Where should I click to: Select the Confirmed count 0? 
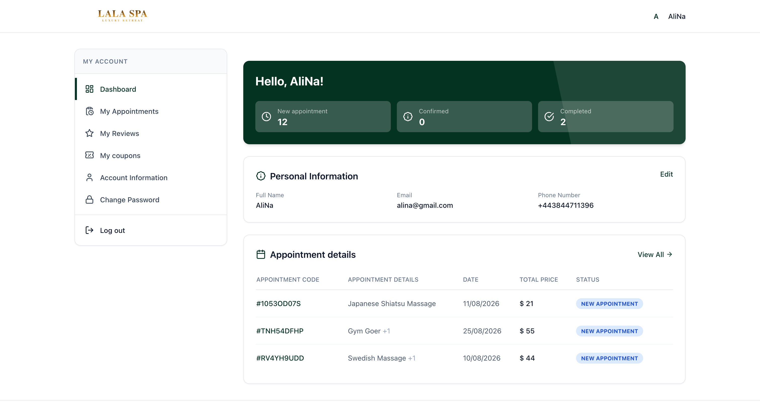click(422, 122)
